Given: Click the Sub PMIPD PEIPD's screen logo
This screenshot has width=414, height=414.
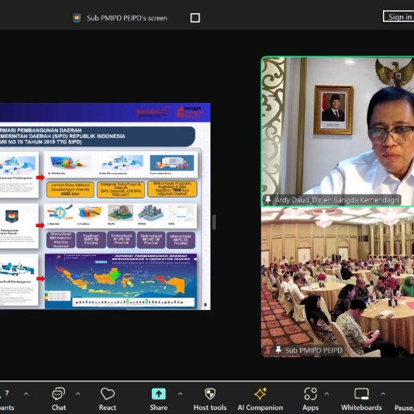Looking at the screenshot, I should point(77,18).
